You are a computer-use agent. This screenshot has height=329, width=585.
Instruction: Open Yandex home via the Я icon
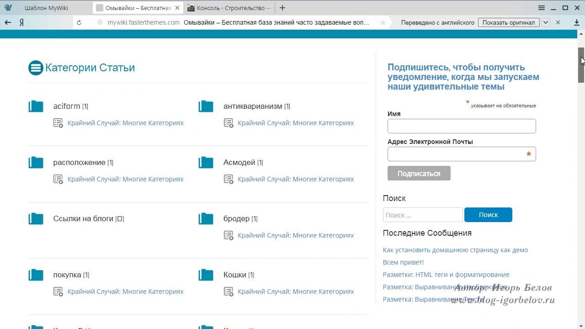[x=21, y=22]
